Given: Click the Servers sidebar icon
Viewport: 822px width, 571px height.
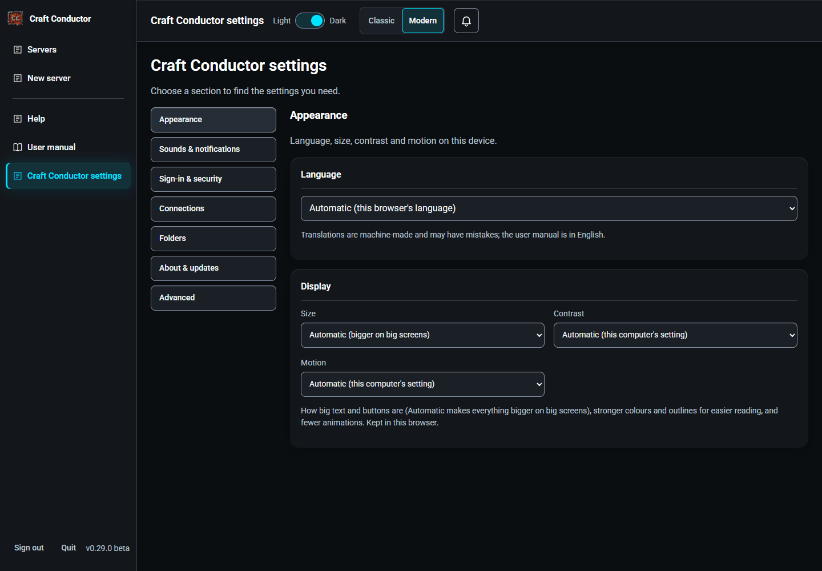Looking at the screenshot, I should point(18,50).
